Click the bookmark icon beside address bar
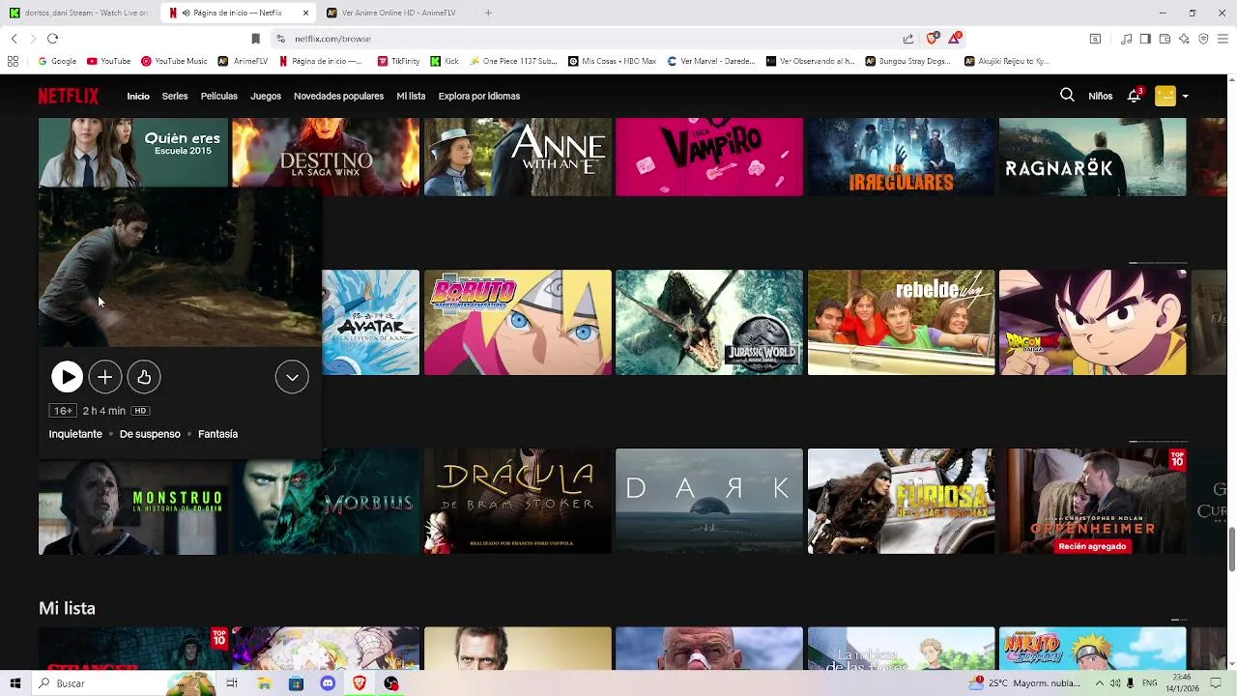Image resolution: width=1237 pixels, height=696 pixels. pyautogui.click(x=255, y=39)
